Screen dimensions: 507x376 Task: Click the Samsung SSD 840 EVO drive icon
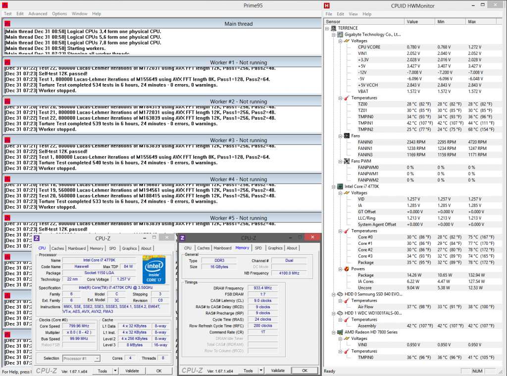(340, 294)
